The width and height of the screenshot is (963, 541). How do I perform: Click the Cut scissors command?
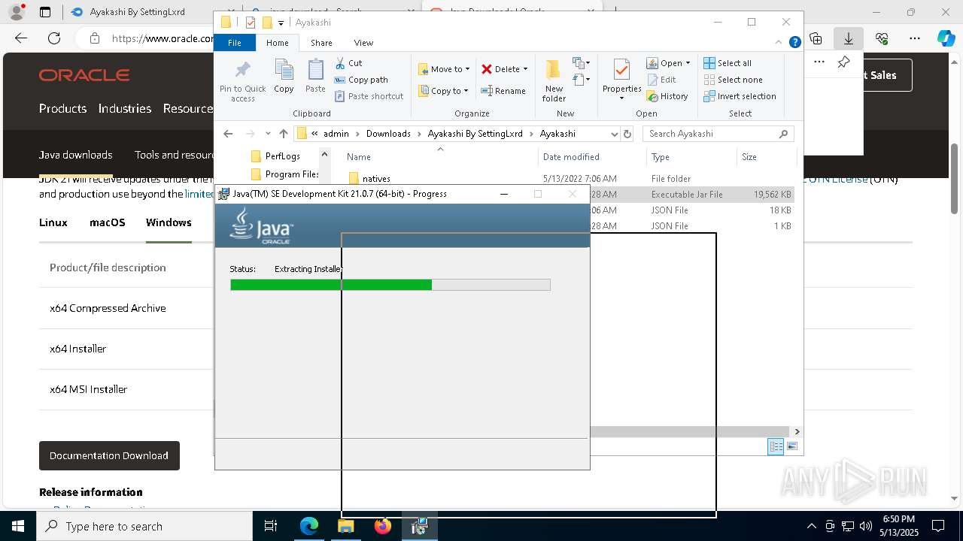348,63
